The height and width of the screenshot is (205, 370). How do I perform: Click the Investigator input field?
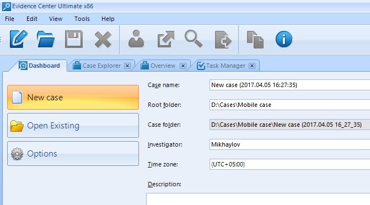290,144
